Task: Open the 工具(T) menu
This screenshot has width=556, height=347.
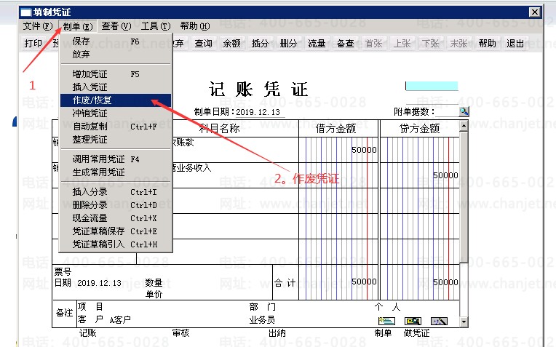Action: pyautogui.click(x=156, y=26)
